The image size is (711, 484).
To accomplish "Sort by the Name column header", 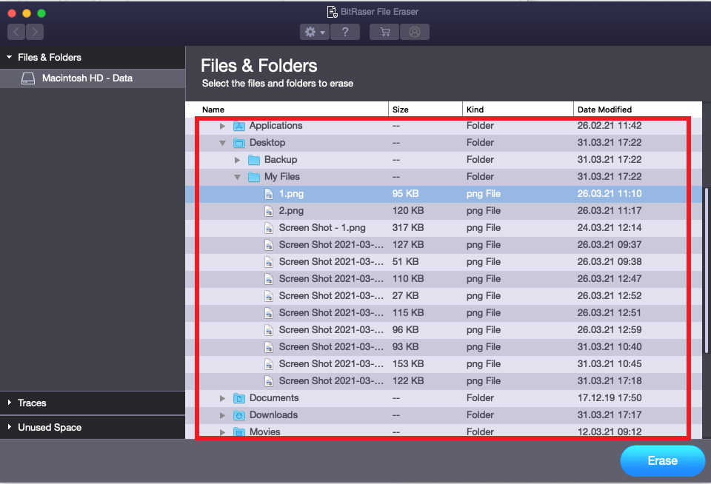I will (x=294, y=110).
